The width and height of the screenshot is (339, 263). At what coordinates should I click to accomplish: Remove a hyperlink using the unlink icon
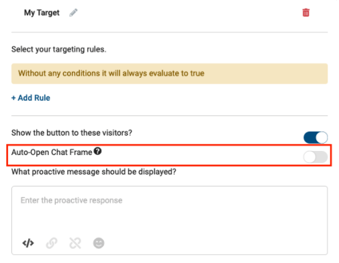[75, 243]
